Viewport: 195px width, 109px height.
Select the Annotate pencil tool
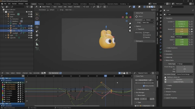[x=37, y=40]
